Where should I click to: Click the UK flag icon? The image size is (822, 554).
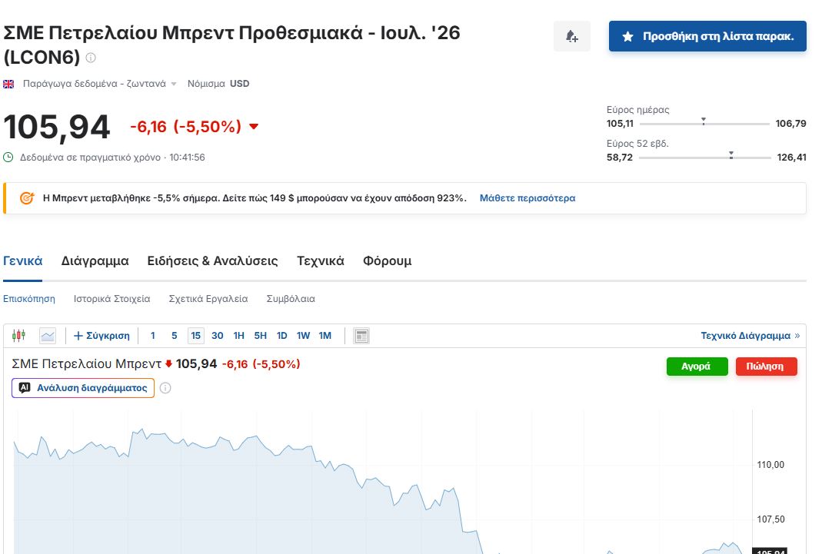point(8,84)
